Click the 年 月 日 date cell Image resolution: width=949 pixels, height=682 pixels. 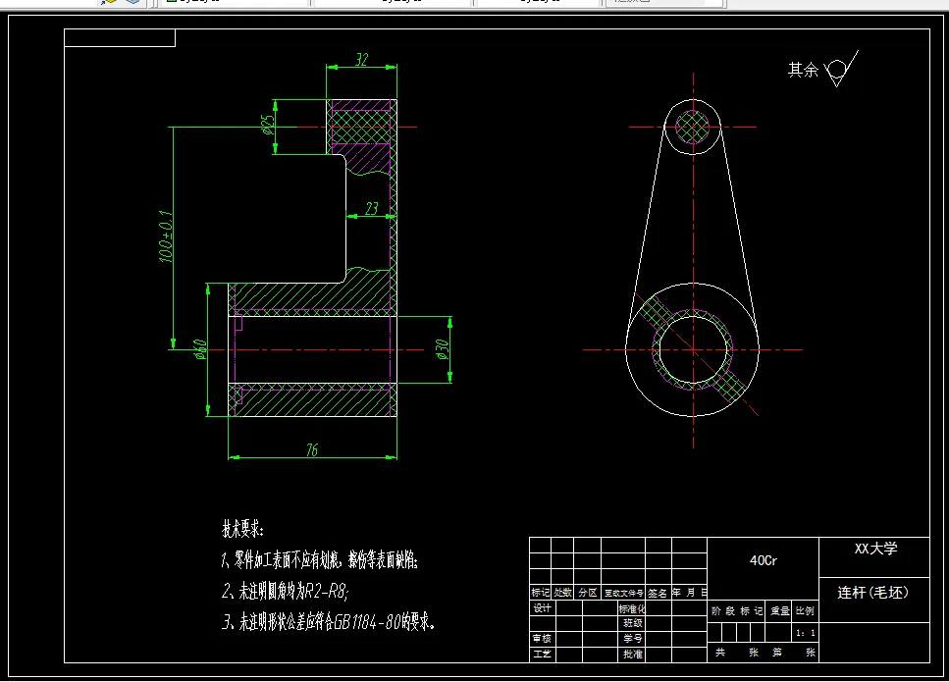(x=689, y=593)
